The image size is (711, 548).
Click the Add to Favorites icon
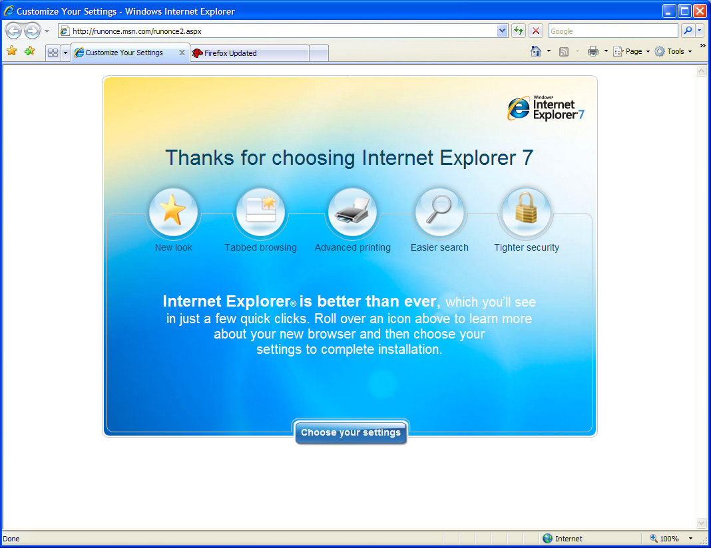(30, 51)
